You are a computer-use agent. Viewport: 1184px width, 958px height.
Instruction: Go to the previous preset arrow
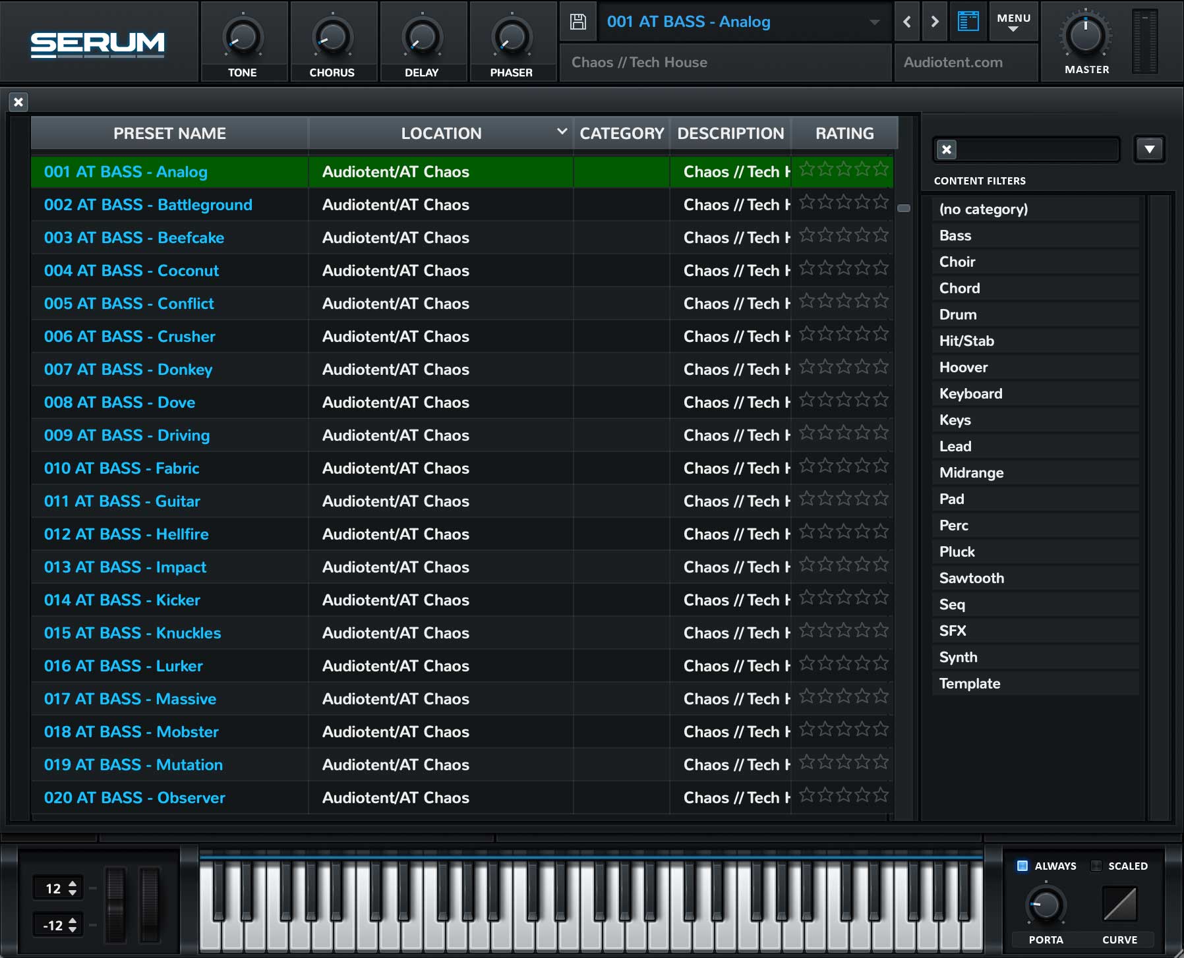(907, 22)
